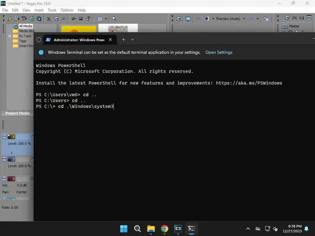Open Project Video Properties icon in preview toolbar

click(178, 19)
